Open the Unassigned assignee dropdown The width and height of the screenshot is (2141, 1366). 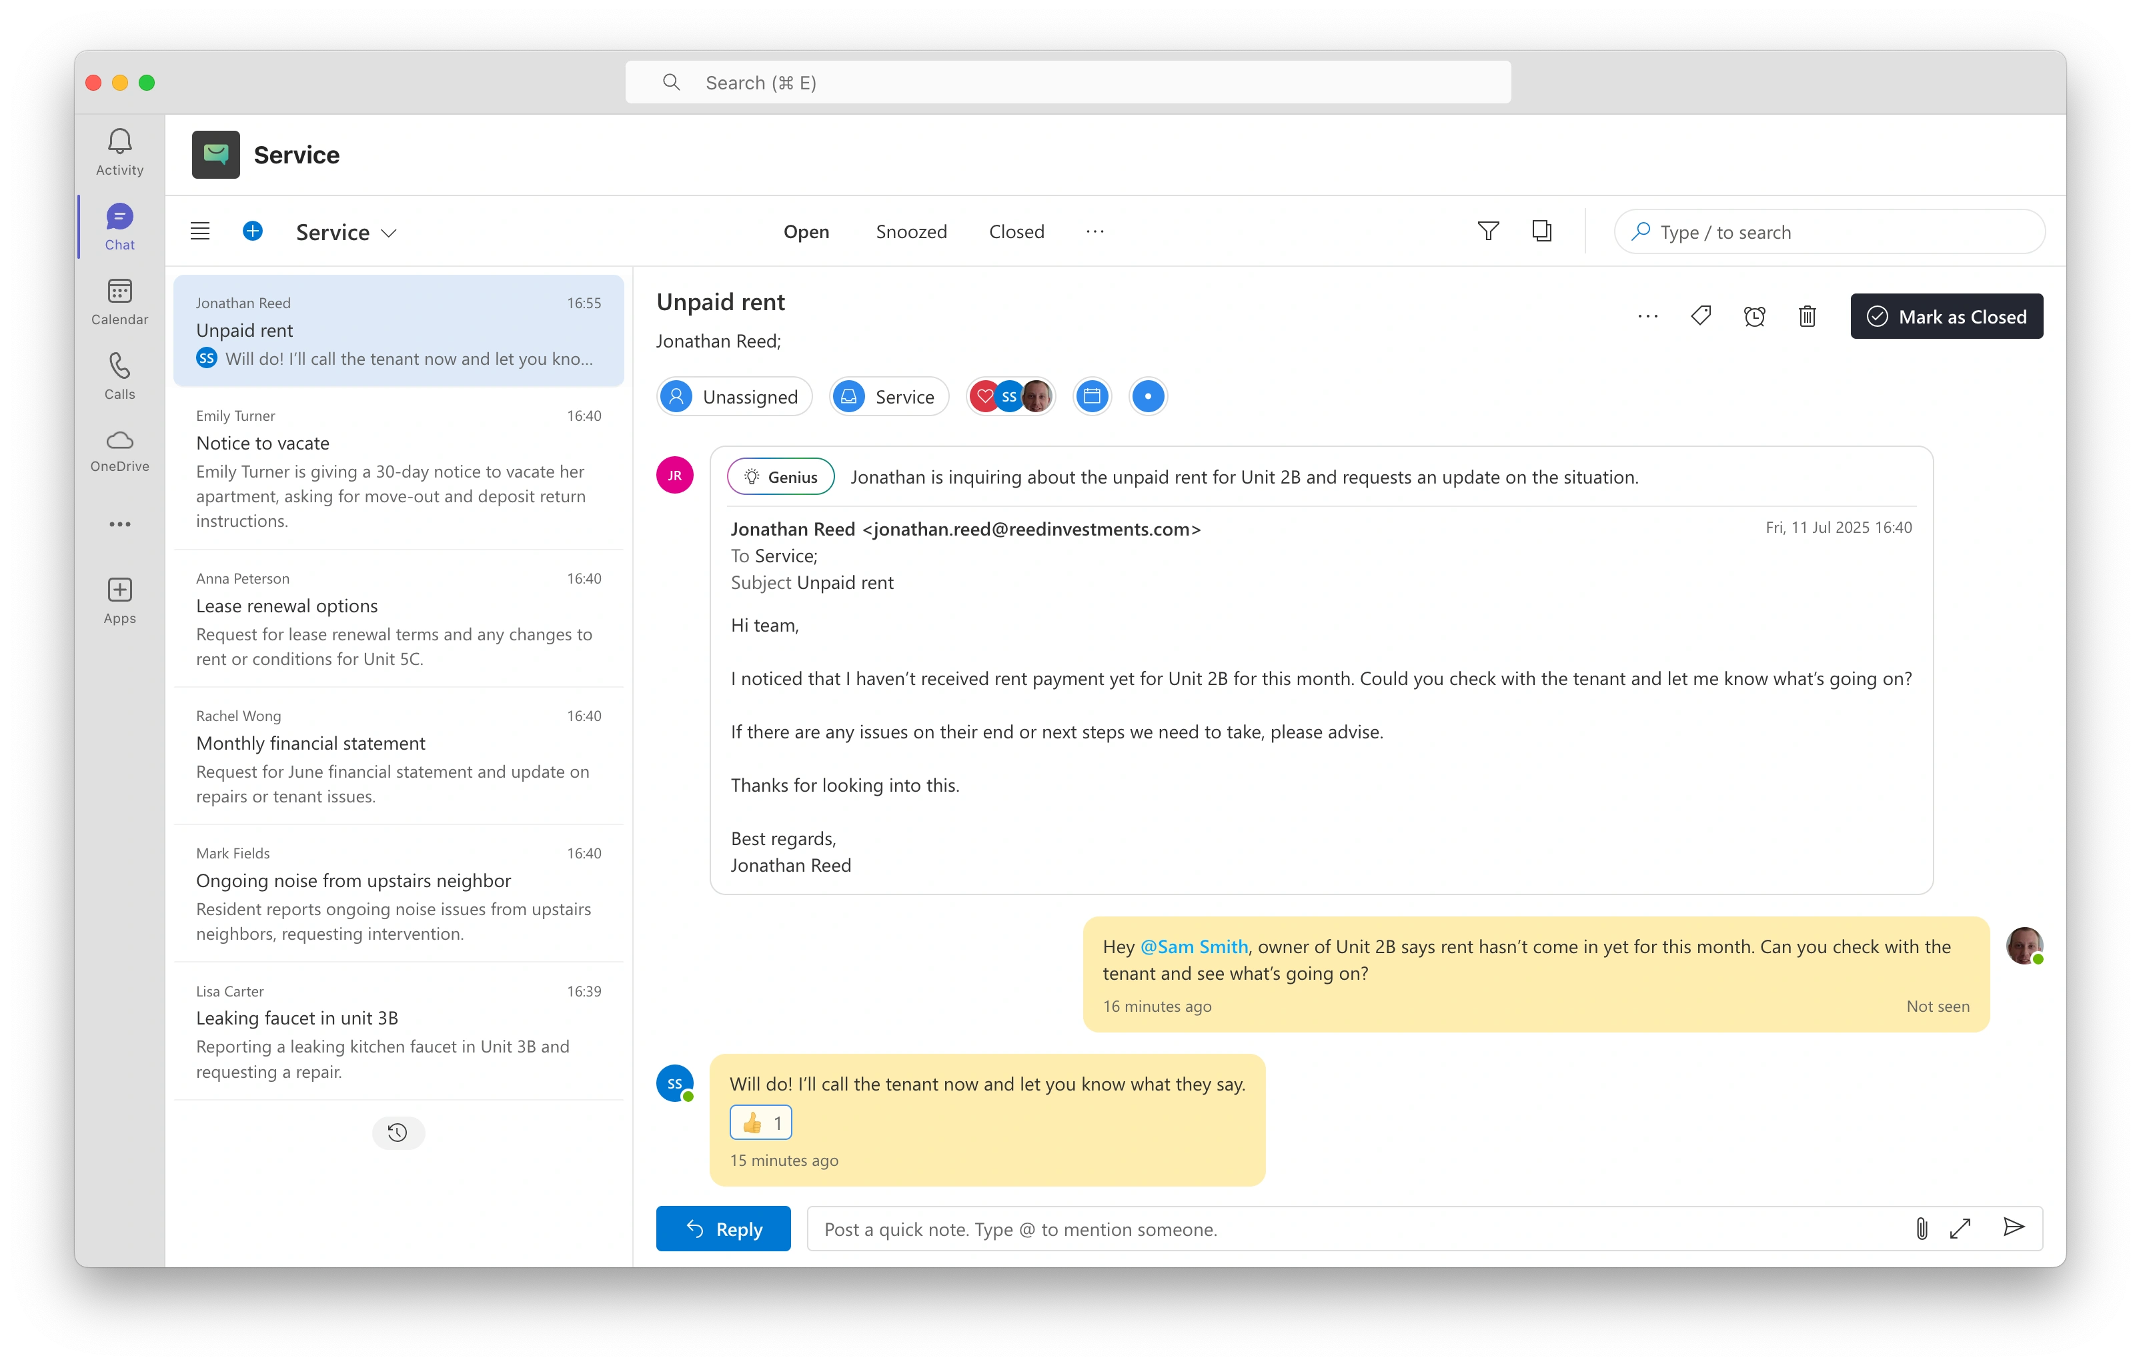(734, 397)
